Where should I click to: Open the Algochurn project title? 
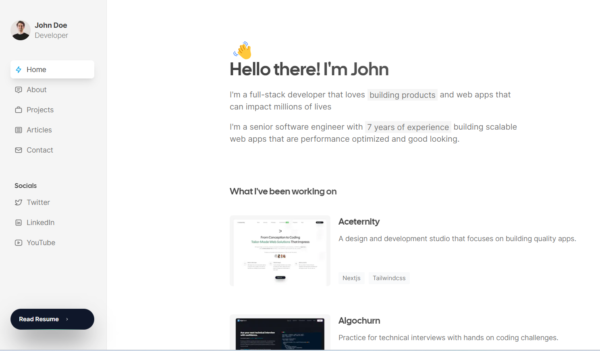tap(359, 321)
